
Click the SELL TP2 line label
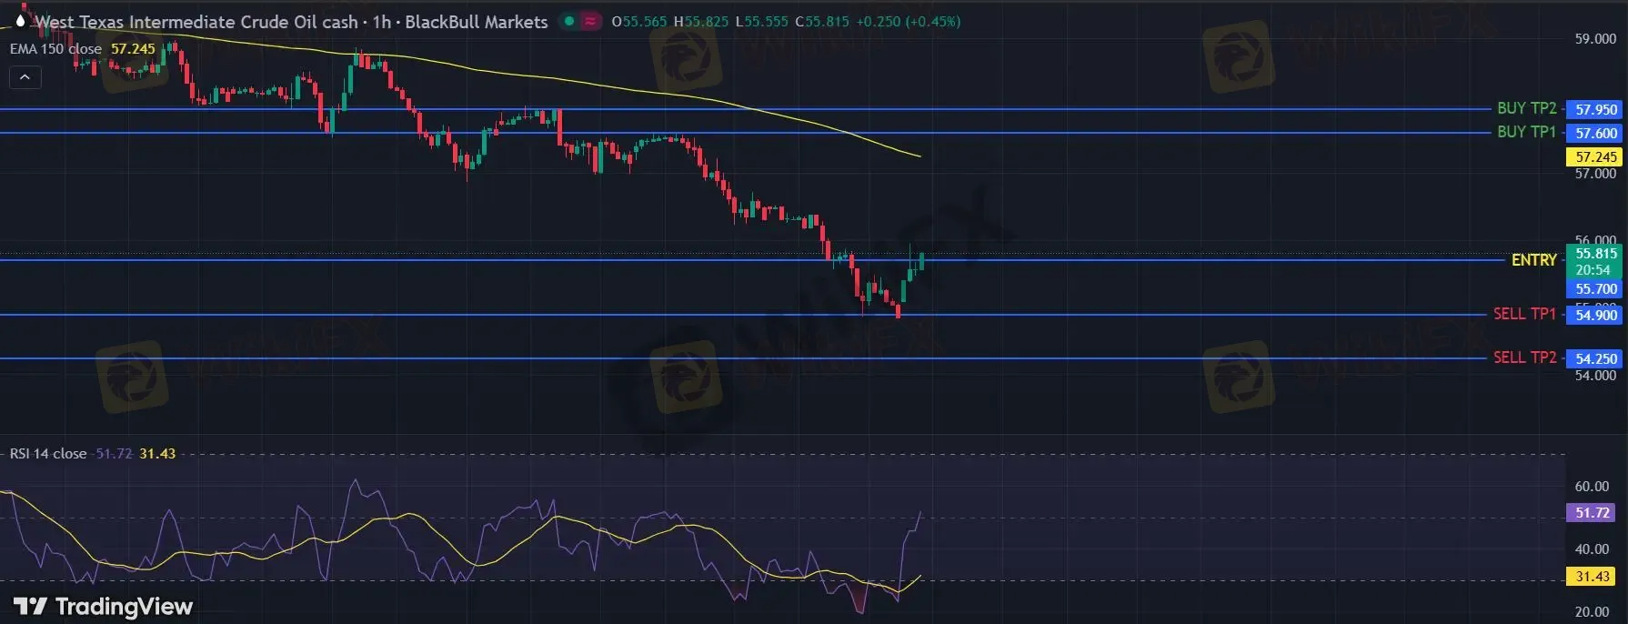coord(1525,357)
